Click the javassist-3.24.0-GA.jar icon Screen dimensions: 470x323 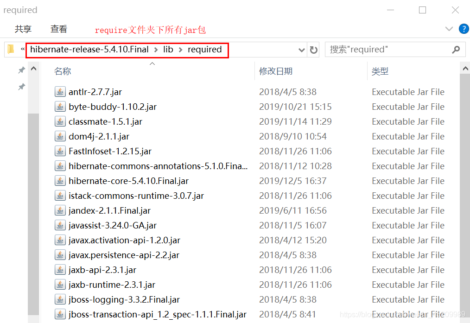[60, 225]
